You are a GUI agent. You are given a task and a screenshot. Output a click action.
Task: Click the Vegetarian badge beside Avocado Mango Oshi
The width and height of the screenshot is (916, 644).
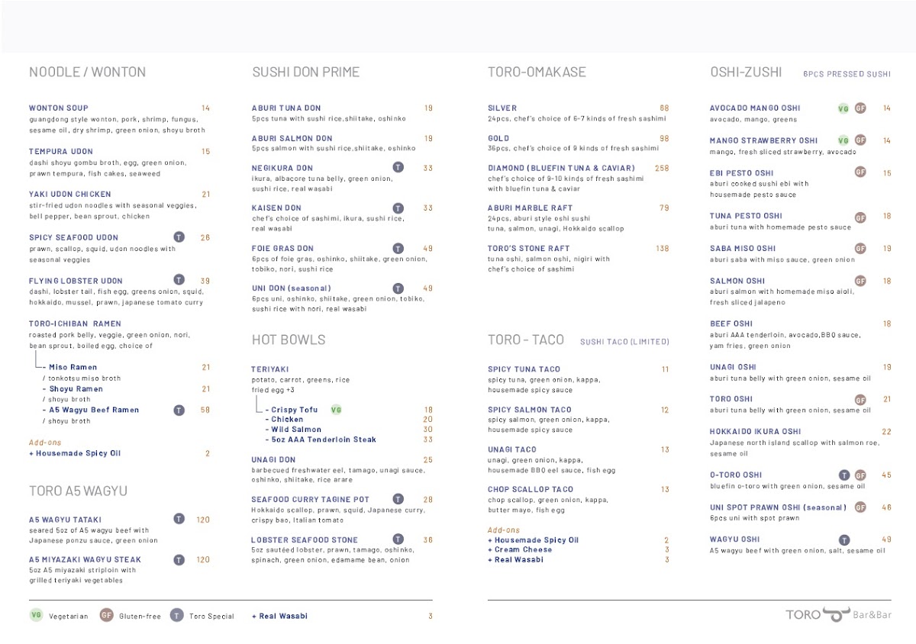coord(843,108)
